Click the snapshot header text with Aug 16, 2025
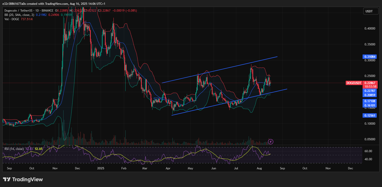The image size is (382, 187). coord(54,4)
